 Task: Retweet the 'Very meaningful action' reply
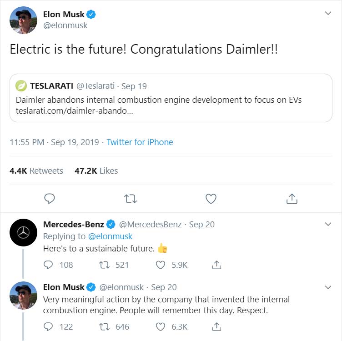coord(105,326)
